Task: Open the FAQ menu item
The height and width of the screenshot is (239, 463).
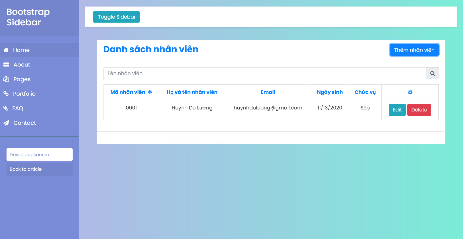Action: (x=39, y=108)
